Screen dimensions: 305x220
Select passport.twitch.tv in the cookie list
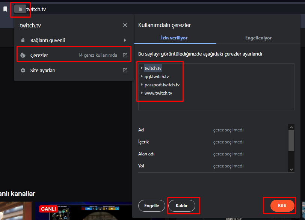pyautogui.click(x=162, y=85)
